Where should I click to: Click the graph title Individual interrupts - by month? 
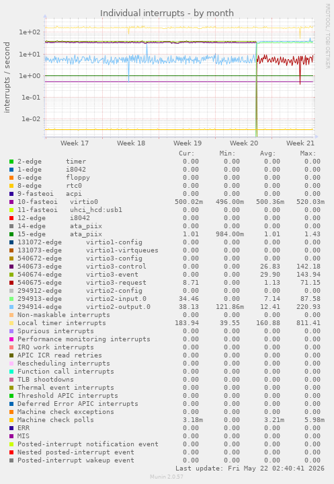[x=167, y=13]
